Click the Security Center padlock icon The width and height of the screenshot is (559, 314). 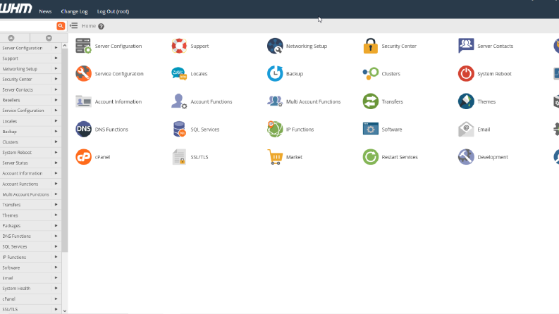[370, 46]
